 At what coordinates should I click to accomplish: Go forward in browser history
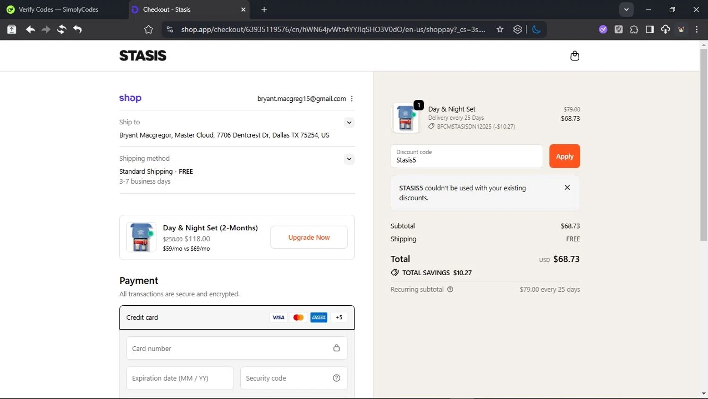46,29
